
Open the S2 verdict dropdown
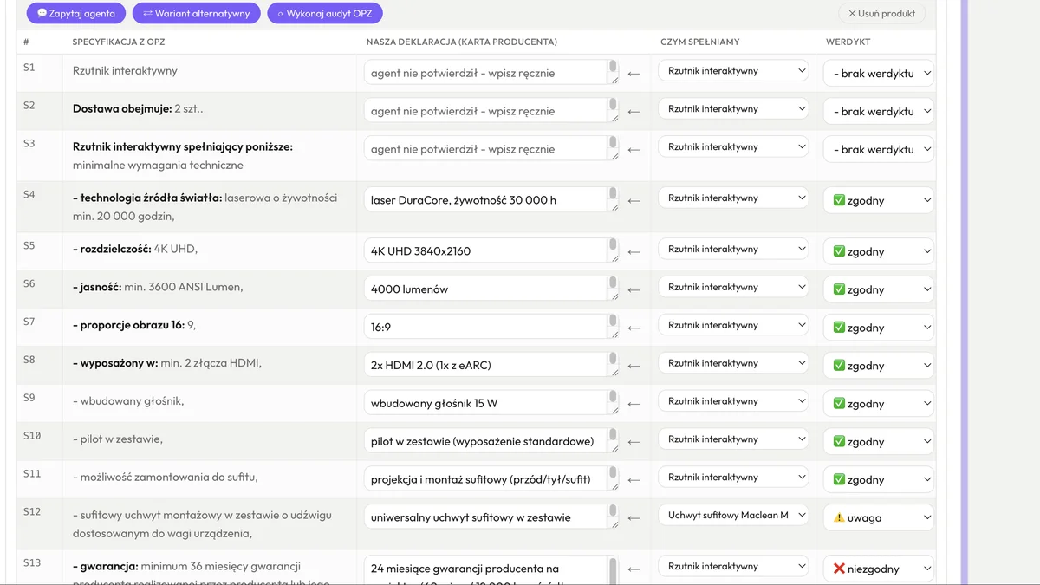(879, 111)
